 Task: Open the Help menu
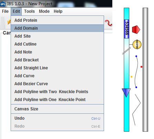(58, 11)
